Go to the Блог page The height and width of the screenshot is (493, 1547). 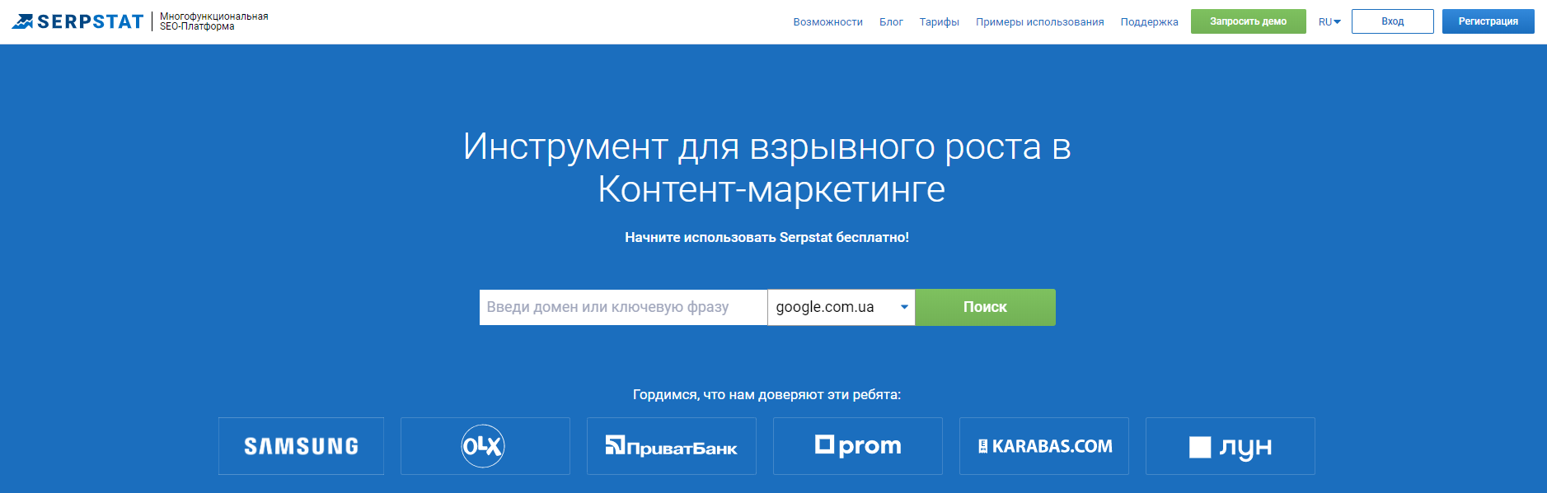point(891,22)
